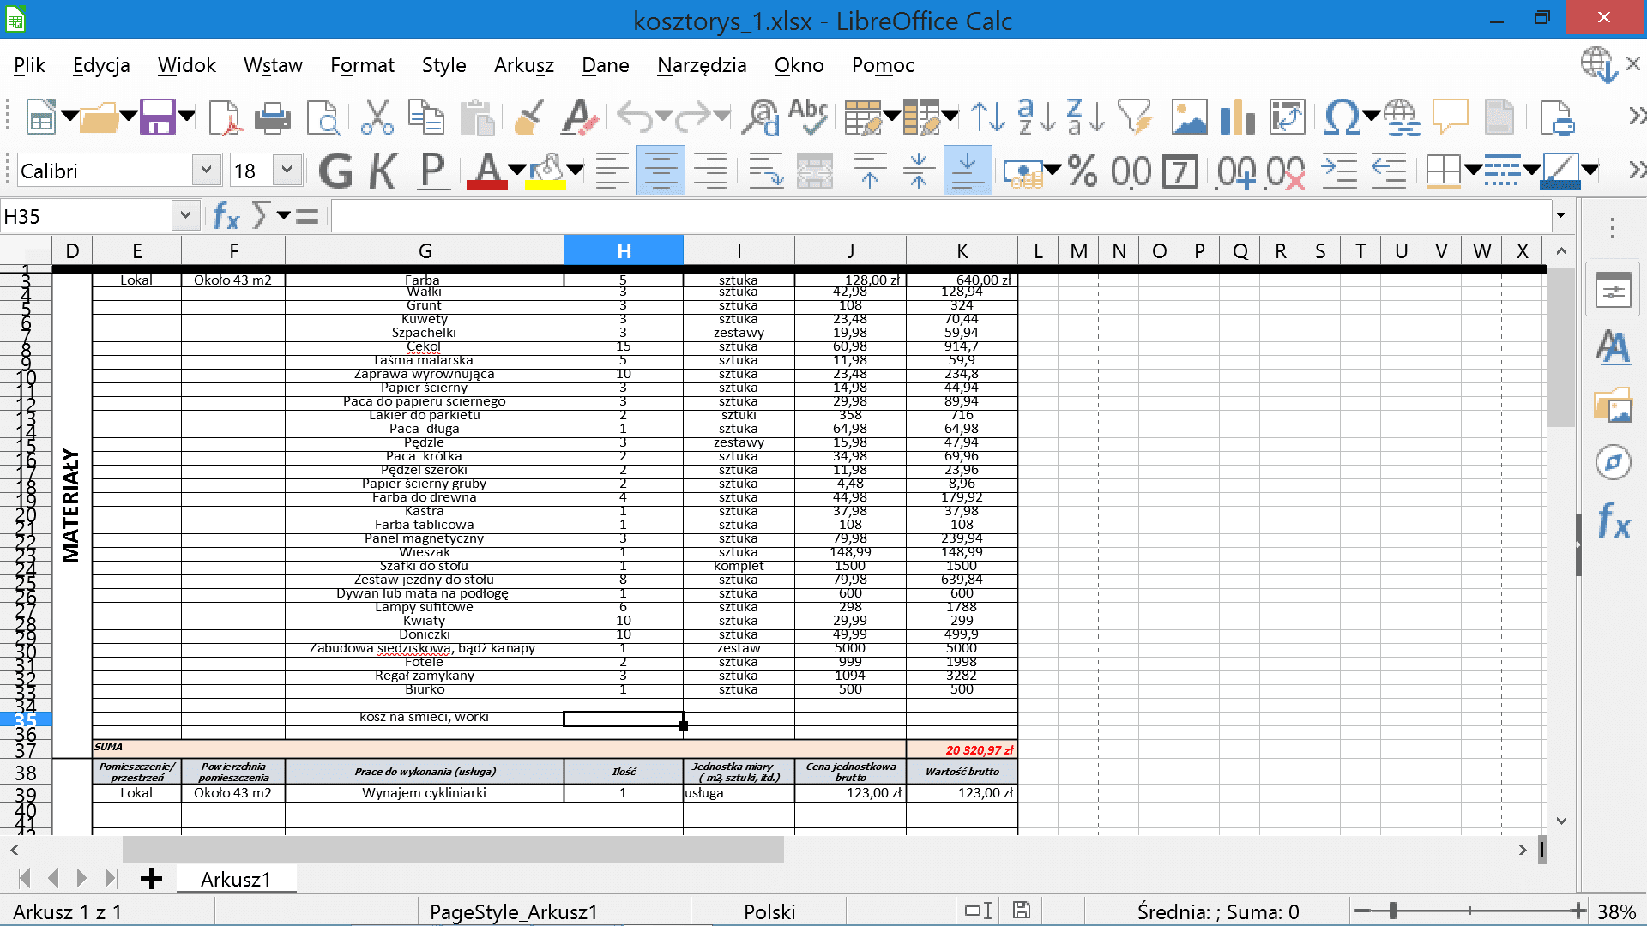Screen dimensions: 1647x926
Task: Run the Spelling check icon
Action: pyautogui.click(x=808, y=117)
